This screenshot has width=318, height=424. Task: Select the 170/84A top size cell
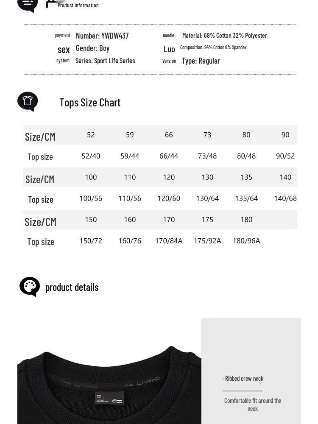tap(169, 241)
